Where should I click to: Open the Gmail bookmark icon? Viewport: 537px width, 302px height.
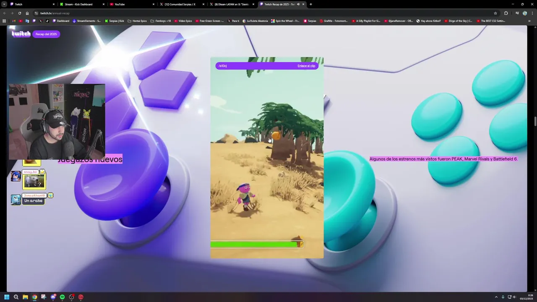(x=14, y=21)
